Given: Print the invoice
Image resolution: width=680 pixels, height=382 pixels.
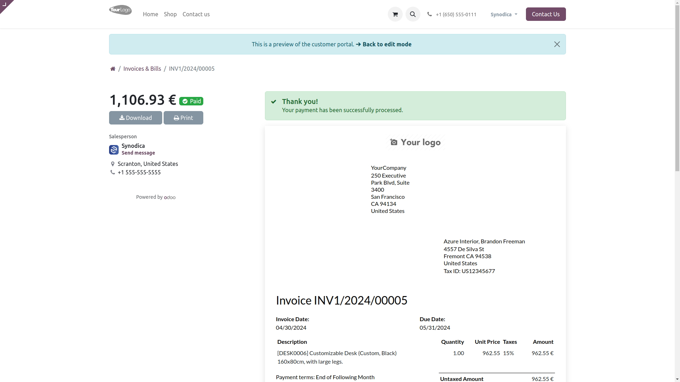Looking at the screenshot, I should point(183,118).
